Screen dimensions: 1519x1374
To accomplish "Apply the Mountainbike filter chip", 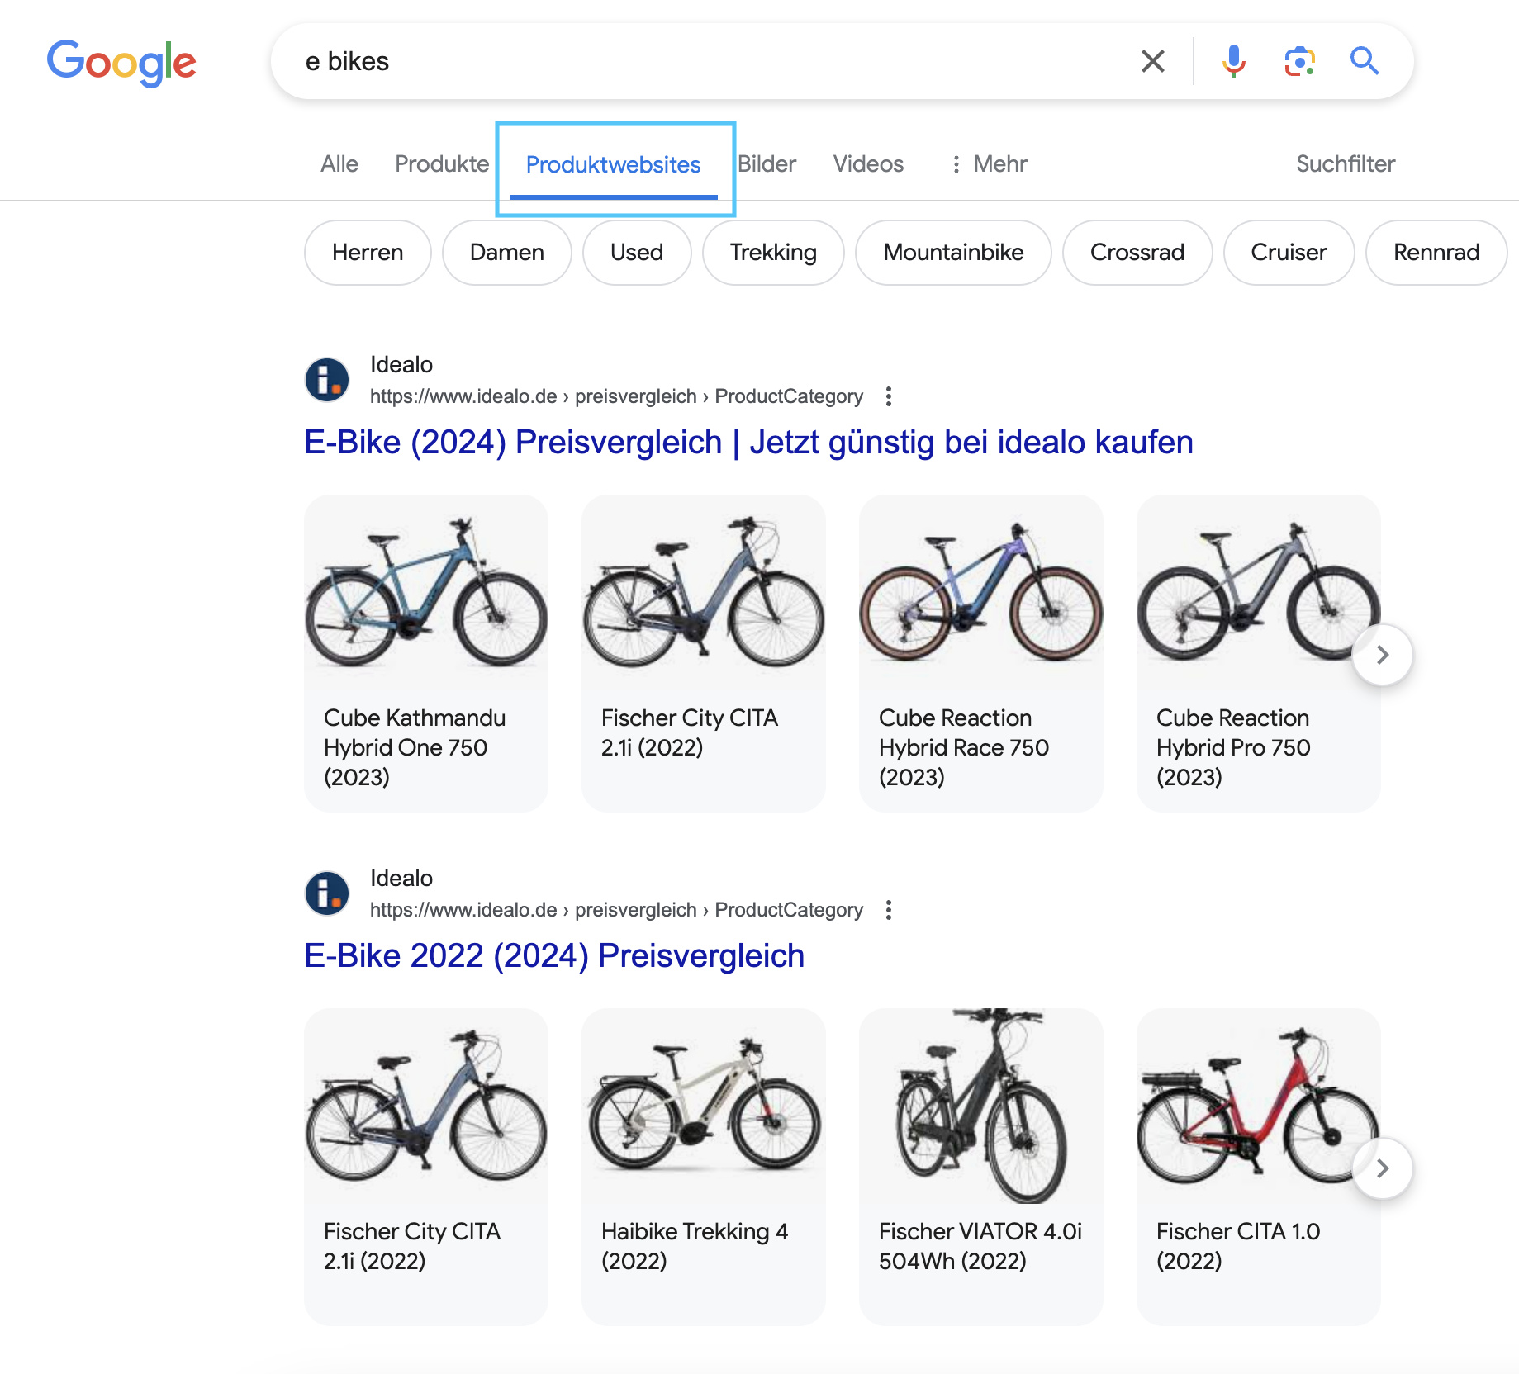I will click(x=953, y=253).
